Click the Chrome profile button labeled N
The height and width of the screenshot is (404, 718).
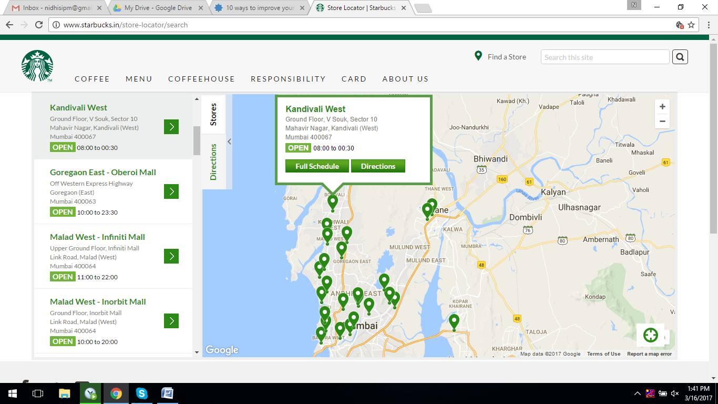click(x=634, y=5)
